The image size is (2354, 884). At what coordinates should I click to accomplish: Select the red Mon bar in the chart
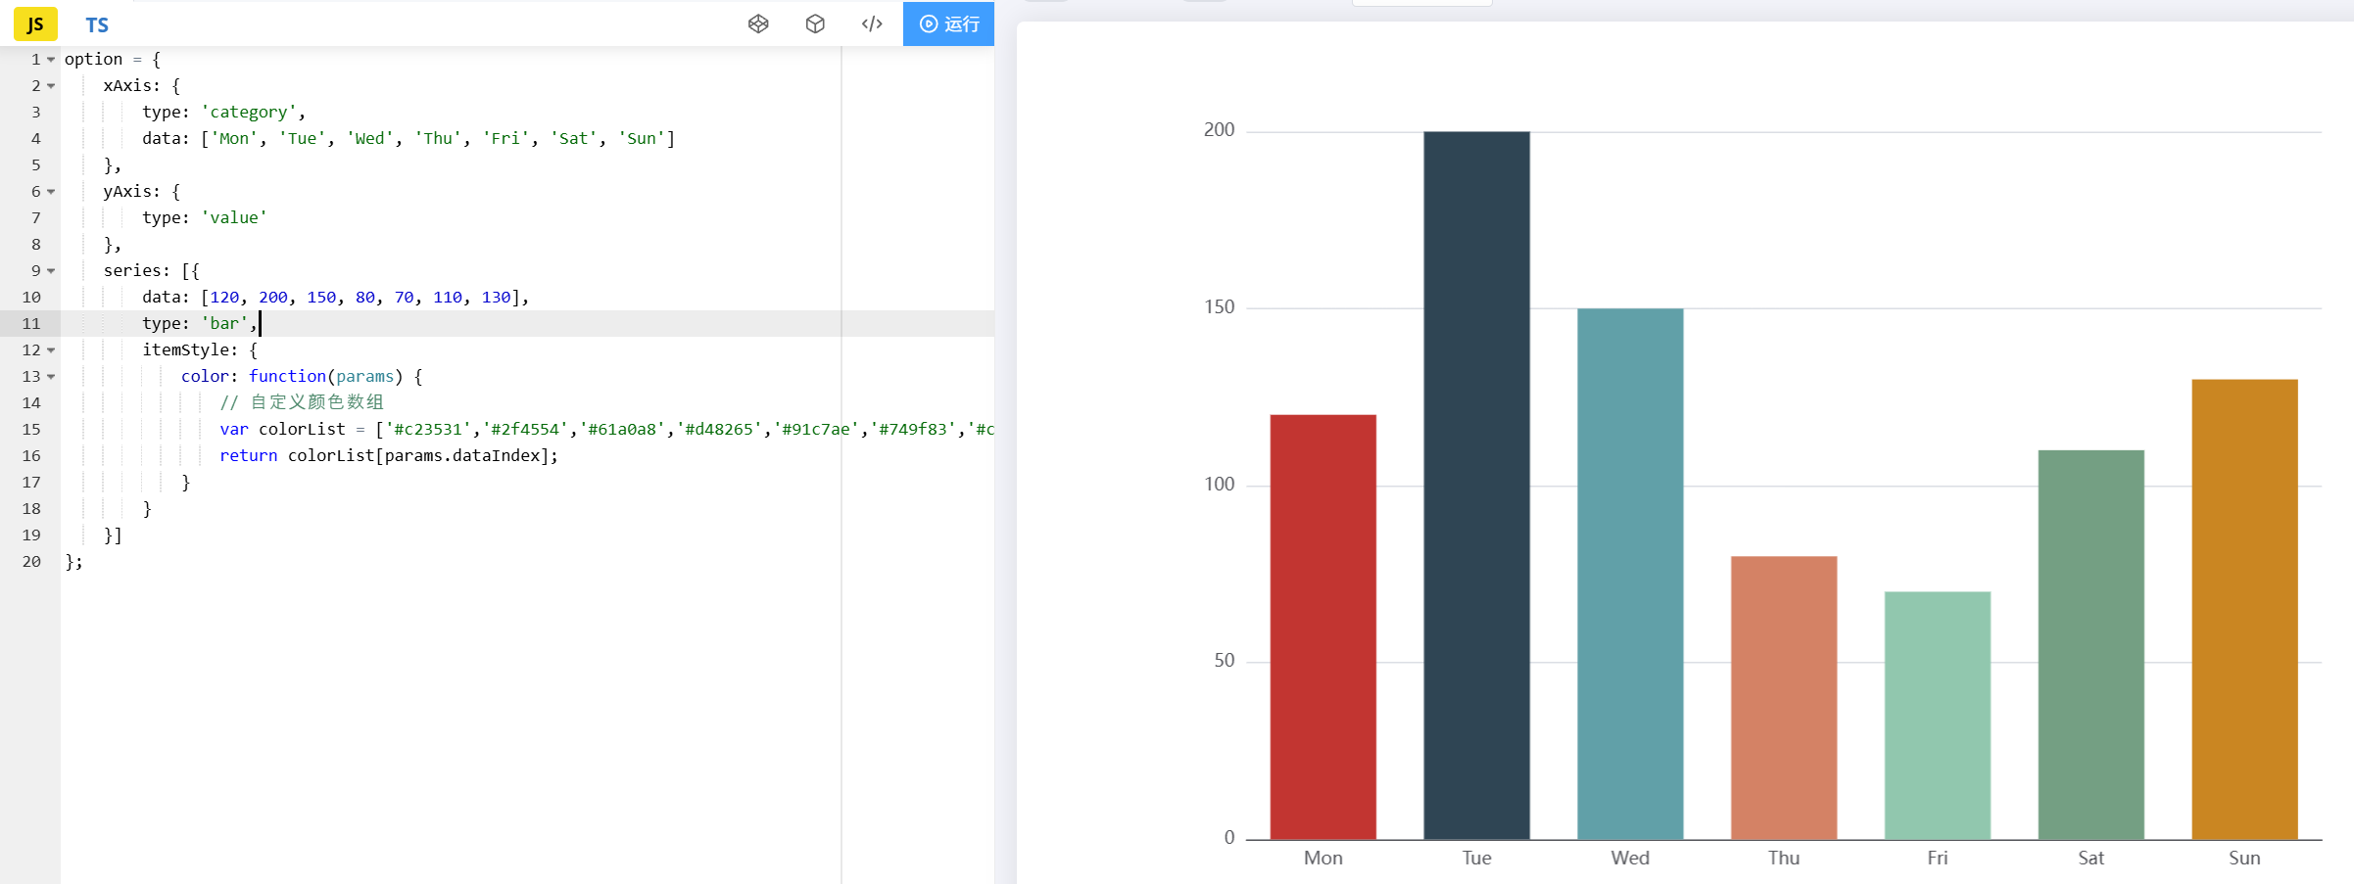tap(1322, 627)
